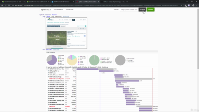
Task: Switch to JSON Formatter & Validator tab
Action: [x=63, y=2]
